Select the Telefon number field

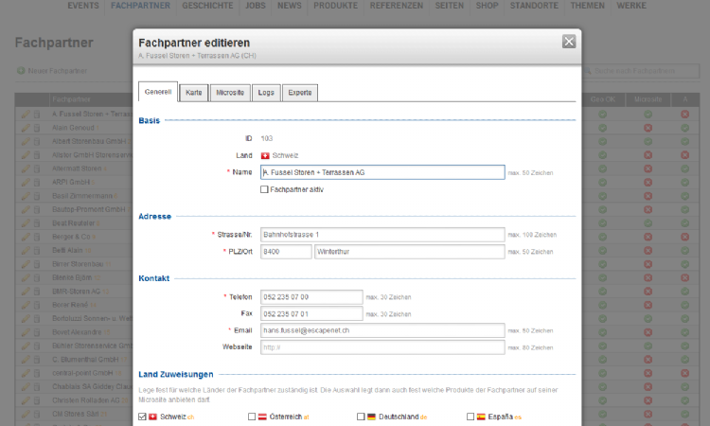tap(311, 297)
